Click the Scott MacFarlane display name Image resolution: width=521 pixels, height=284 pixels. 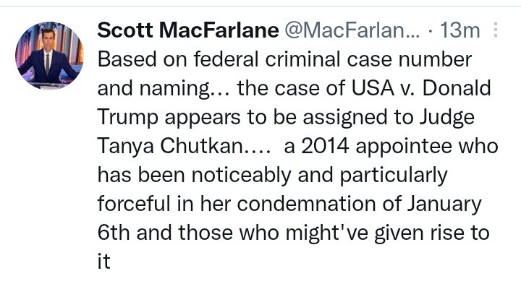coord(188,30)
